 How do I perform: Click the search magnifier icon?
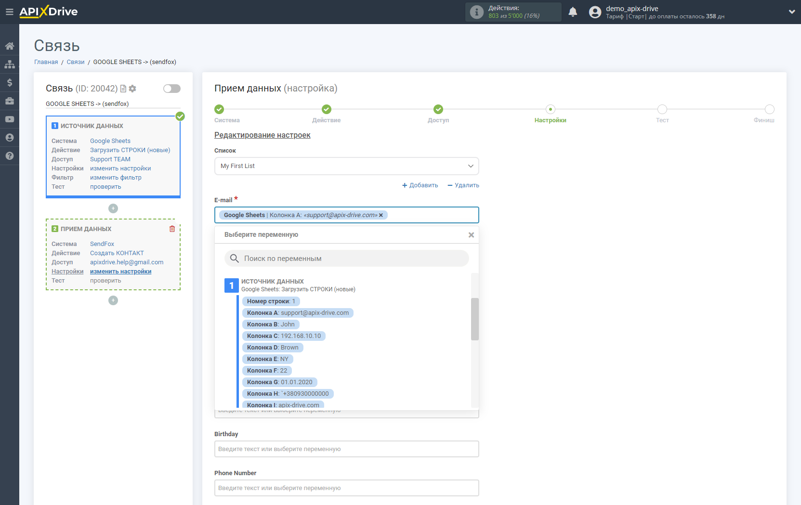click(235, 259)
